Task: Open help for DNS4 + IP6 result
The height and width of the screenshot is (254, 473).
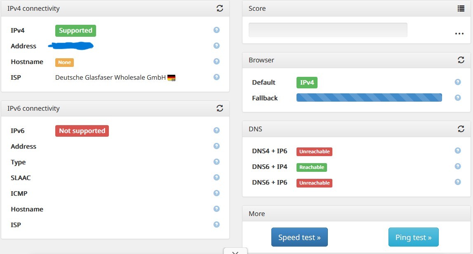Action: [x=458, y=151]
